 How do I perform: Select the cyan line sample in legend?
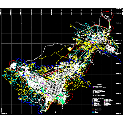point(93,113)
